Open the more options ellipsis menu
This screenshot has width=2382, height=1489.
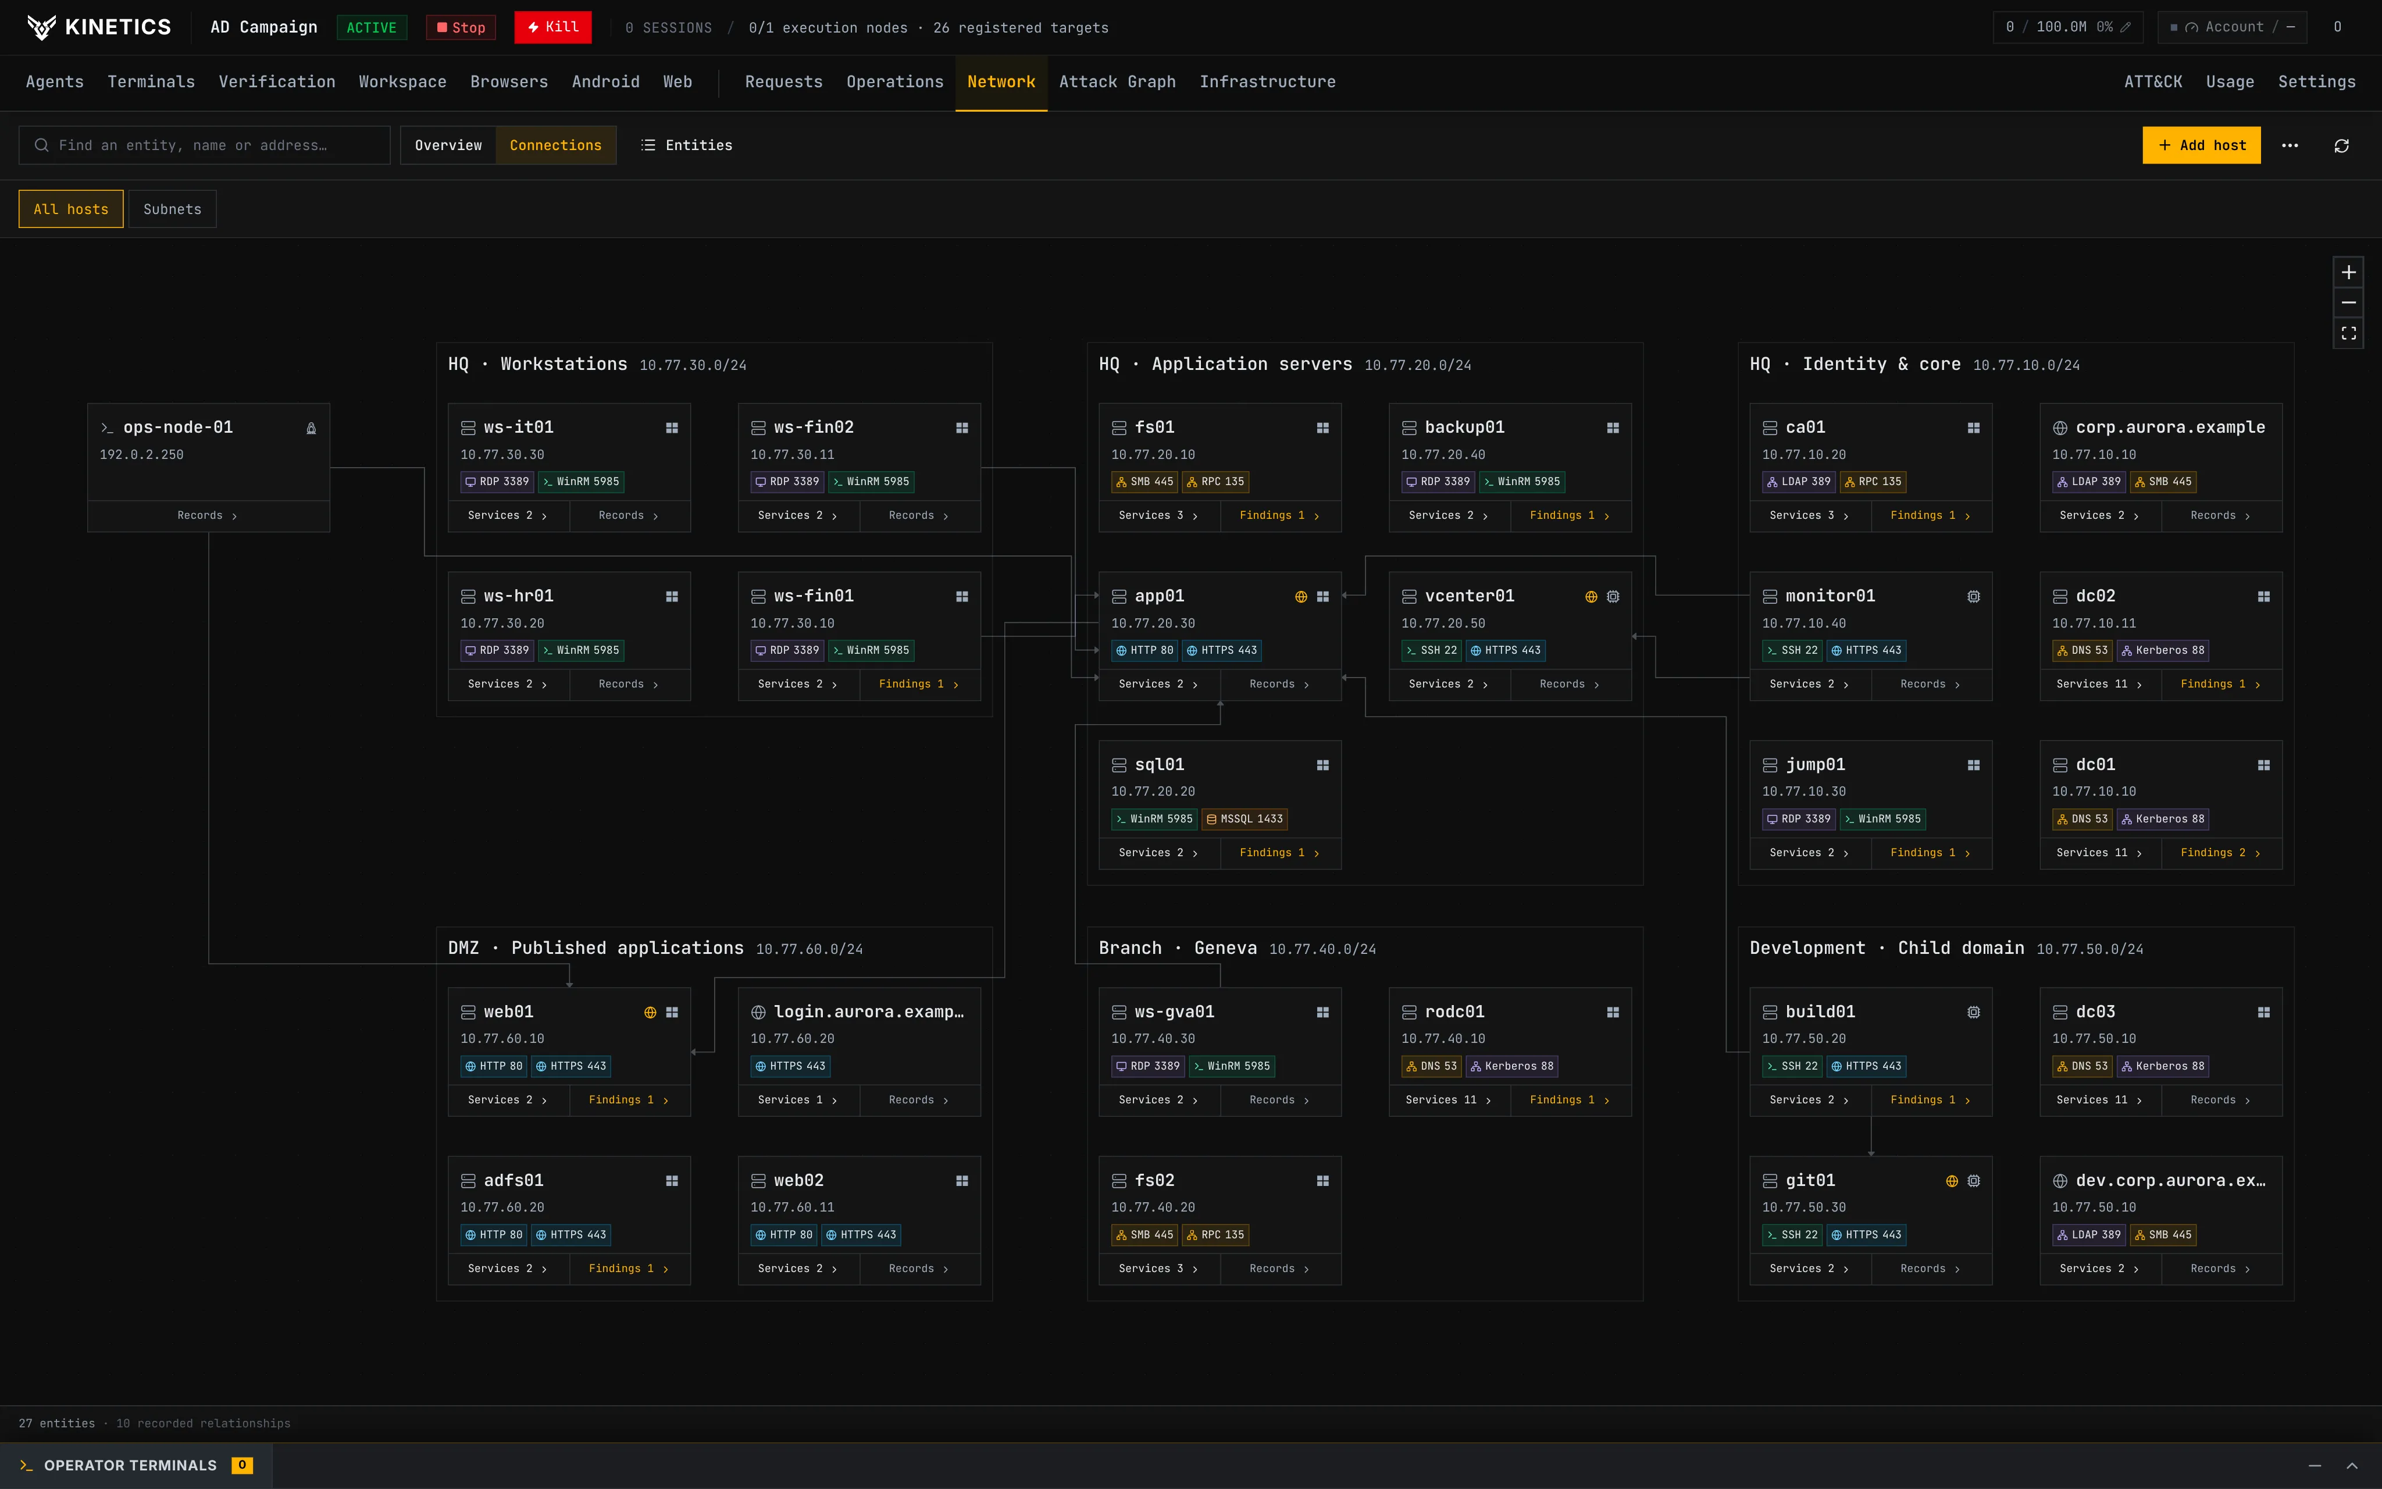(x=2291, y=146)
